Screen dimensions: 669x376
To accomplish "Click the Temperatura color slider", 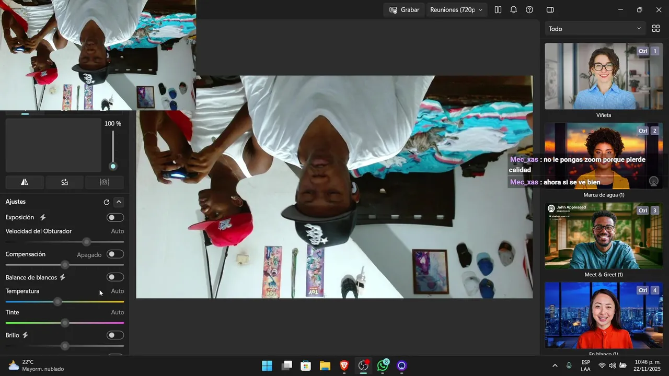I will (x=65, y=302).
